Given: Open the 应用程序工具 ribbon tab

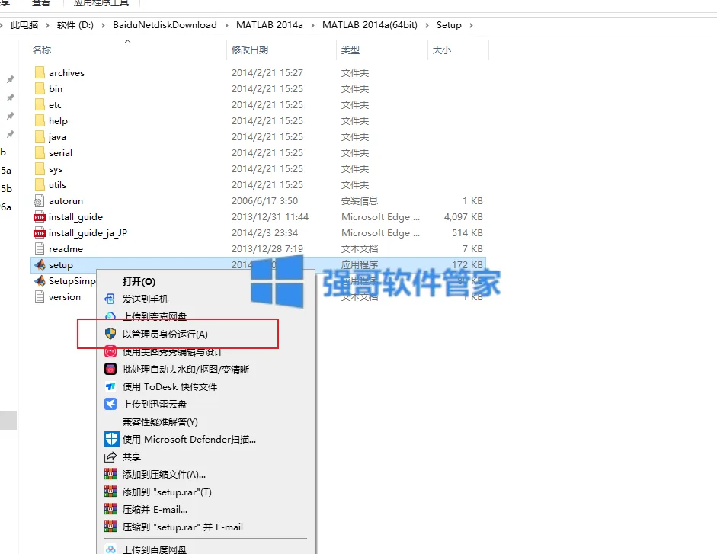Looking at the screenshot, I should point(101,3).
